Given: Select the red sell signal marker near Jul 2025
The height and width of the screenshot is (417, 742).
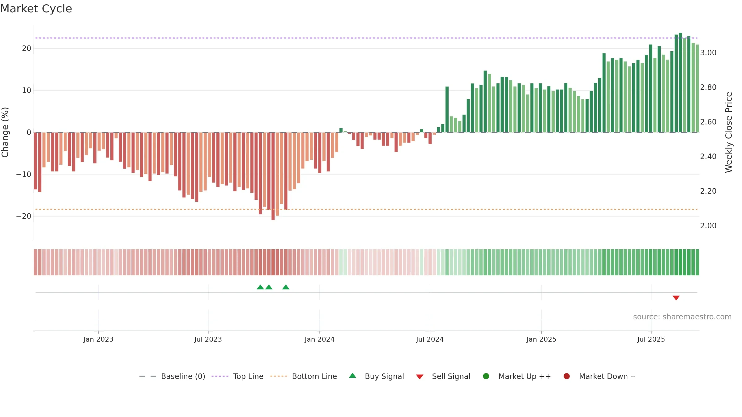Looking at the screenshot, I should click(676, 298).
